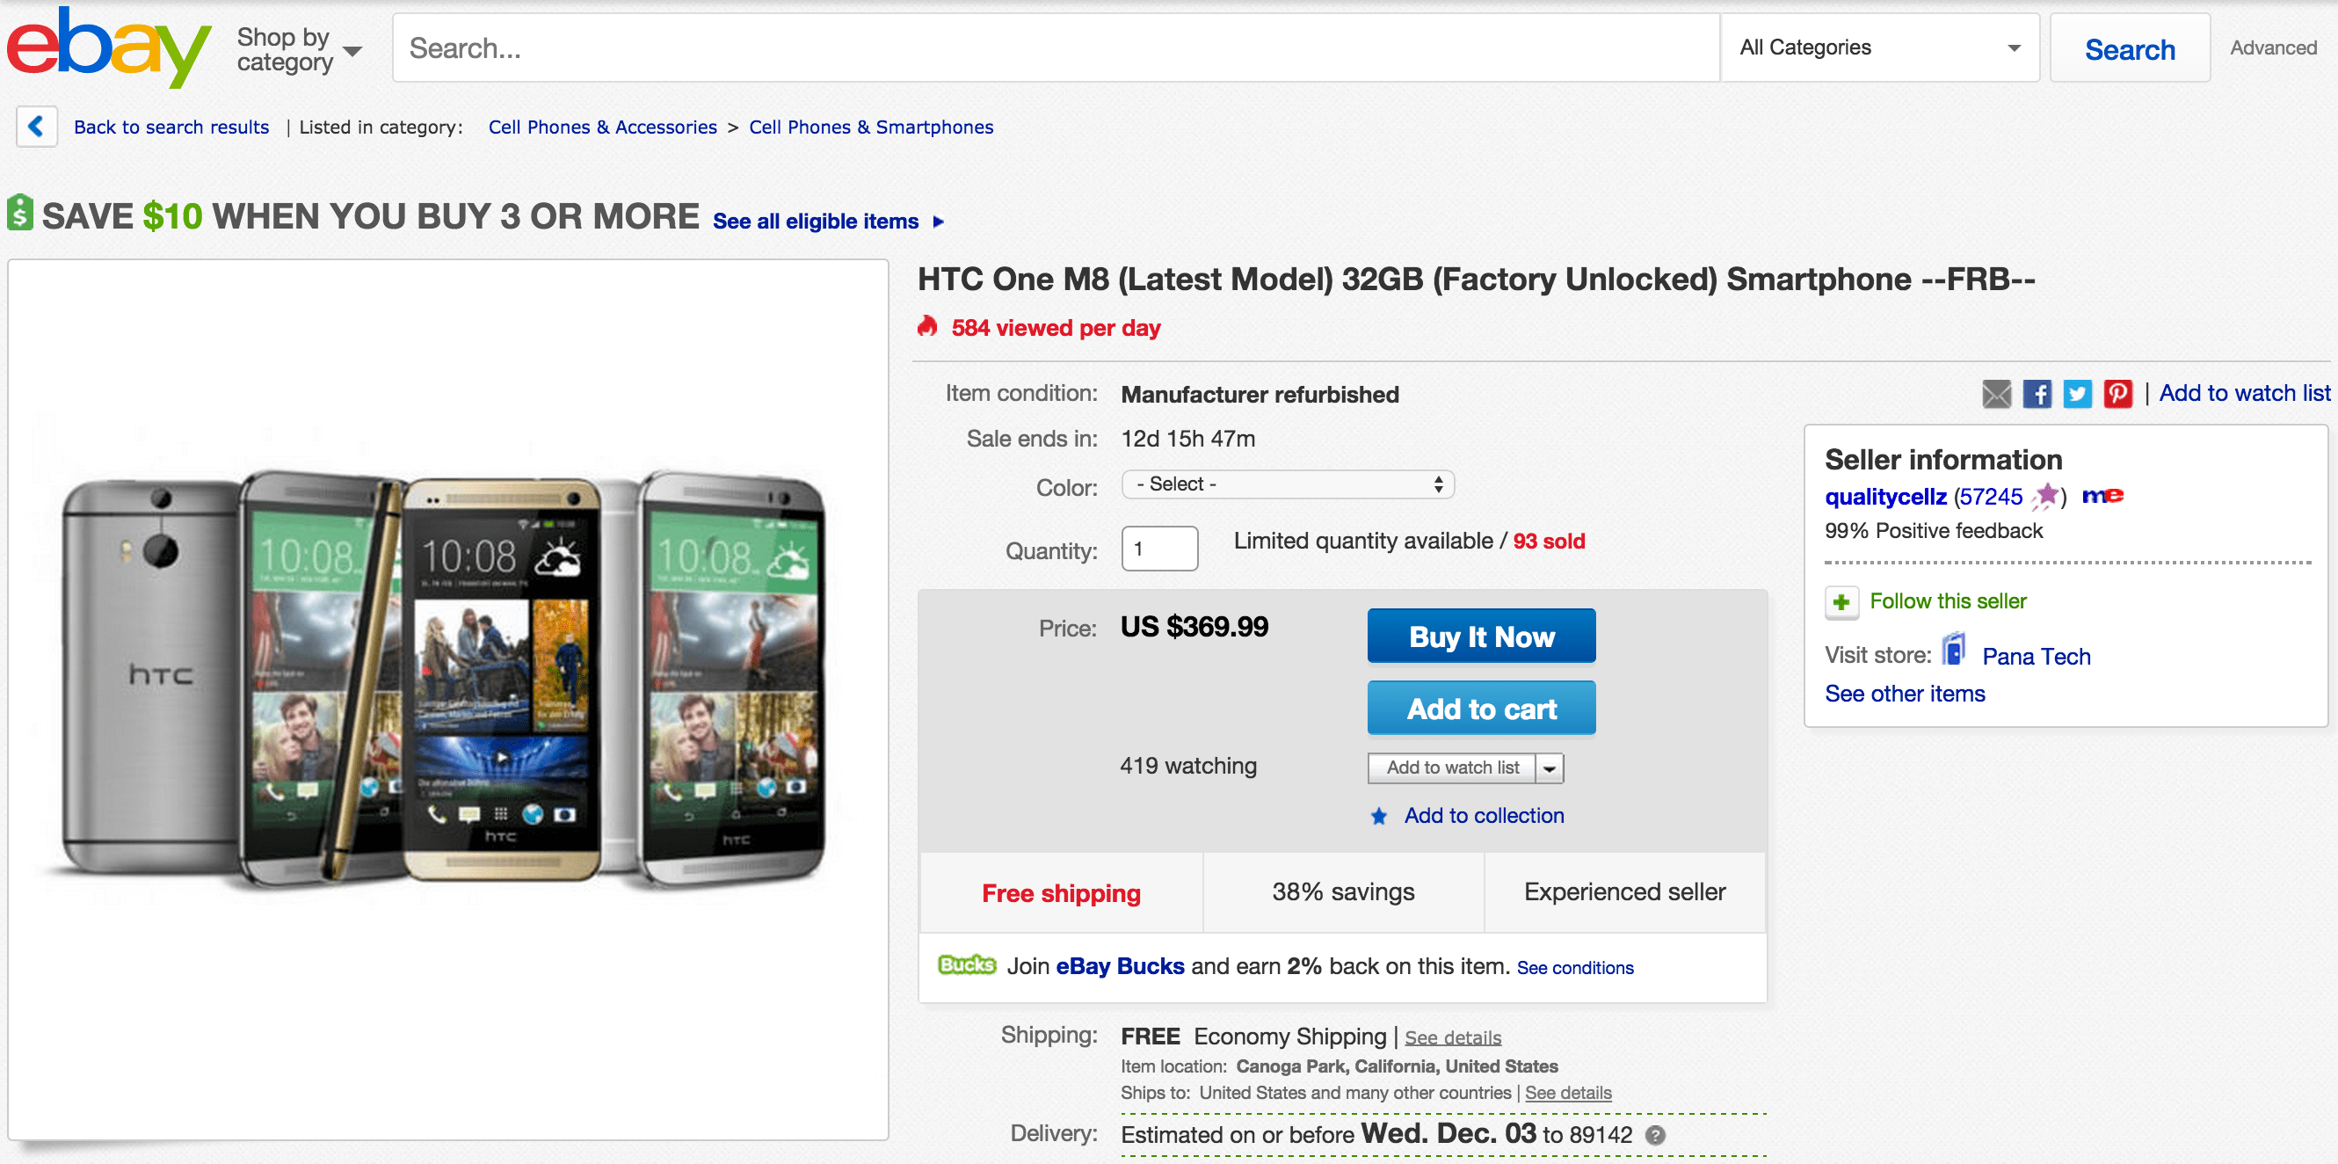Image resolution: width=2338 pixels, height=1164 pixels.
Task: Click the Add to cart button
Action: coord(1480,709)
